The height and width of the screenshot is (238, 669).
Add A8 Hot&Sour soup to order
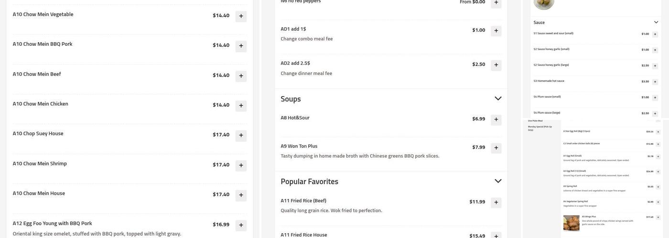[496, 119]
